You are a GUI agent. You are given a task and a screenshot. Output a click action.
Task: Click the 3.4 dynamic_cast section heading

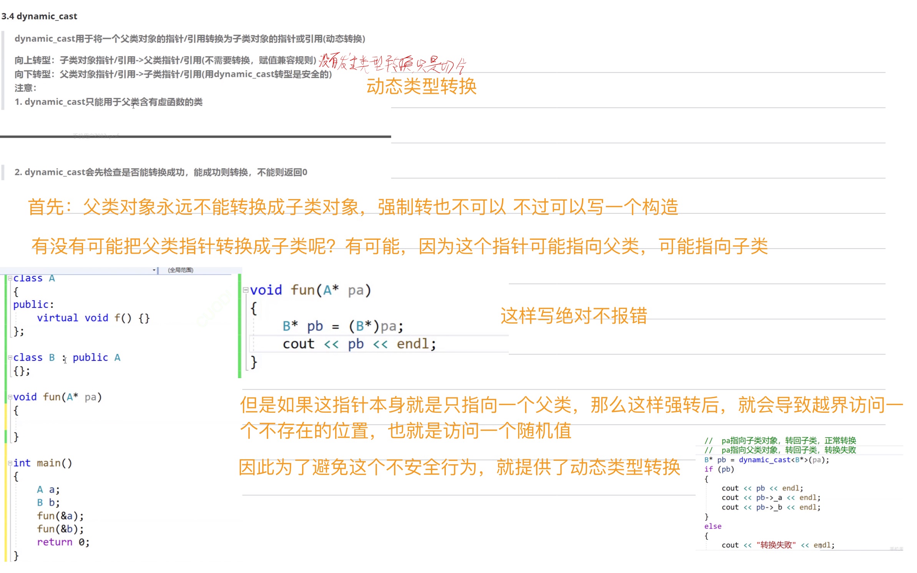click(39, 16)
